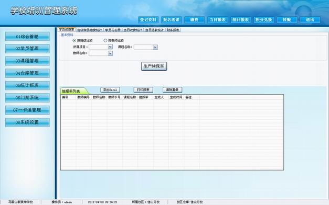Click the date and time in status bar
This screenshot has height=205, width=329.
pyautogui.click(x=103, y=202)
